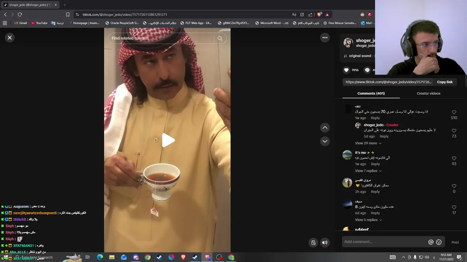Go back in the browser
Viewport: 467px width, 262px height.
(x=5, y=15)
